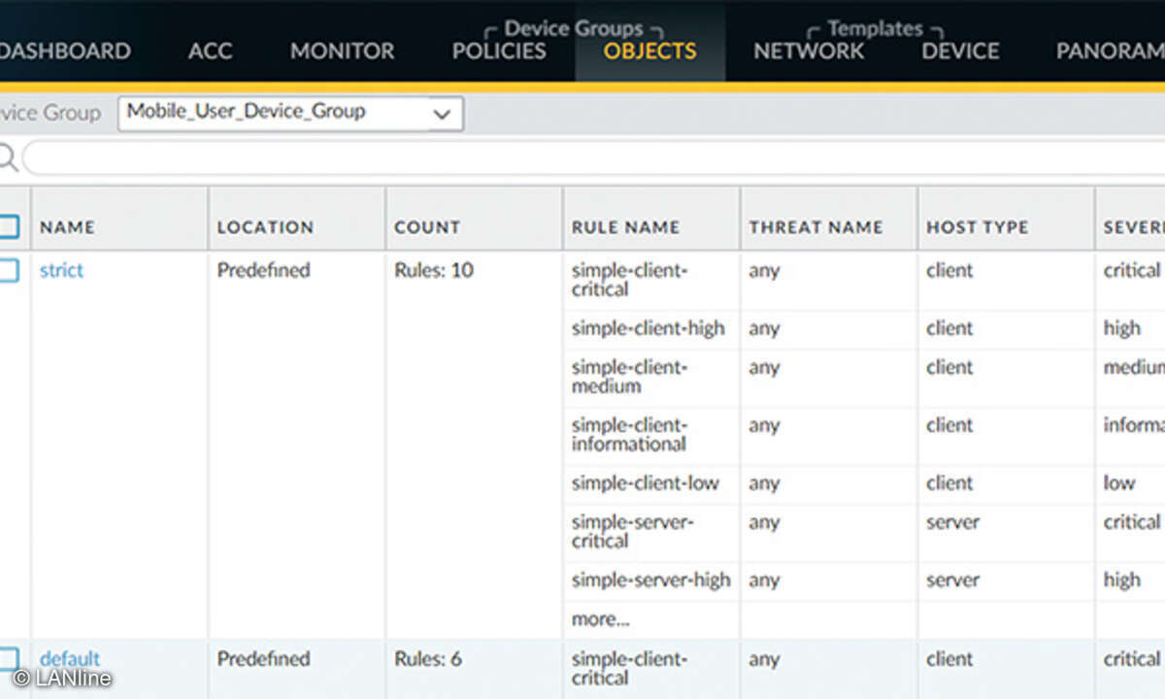Click the THREAT NAME column header
Screen dimensions: 1165x699
815,227
